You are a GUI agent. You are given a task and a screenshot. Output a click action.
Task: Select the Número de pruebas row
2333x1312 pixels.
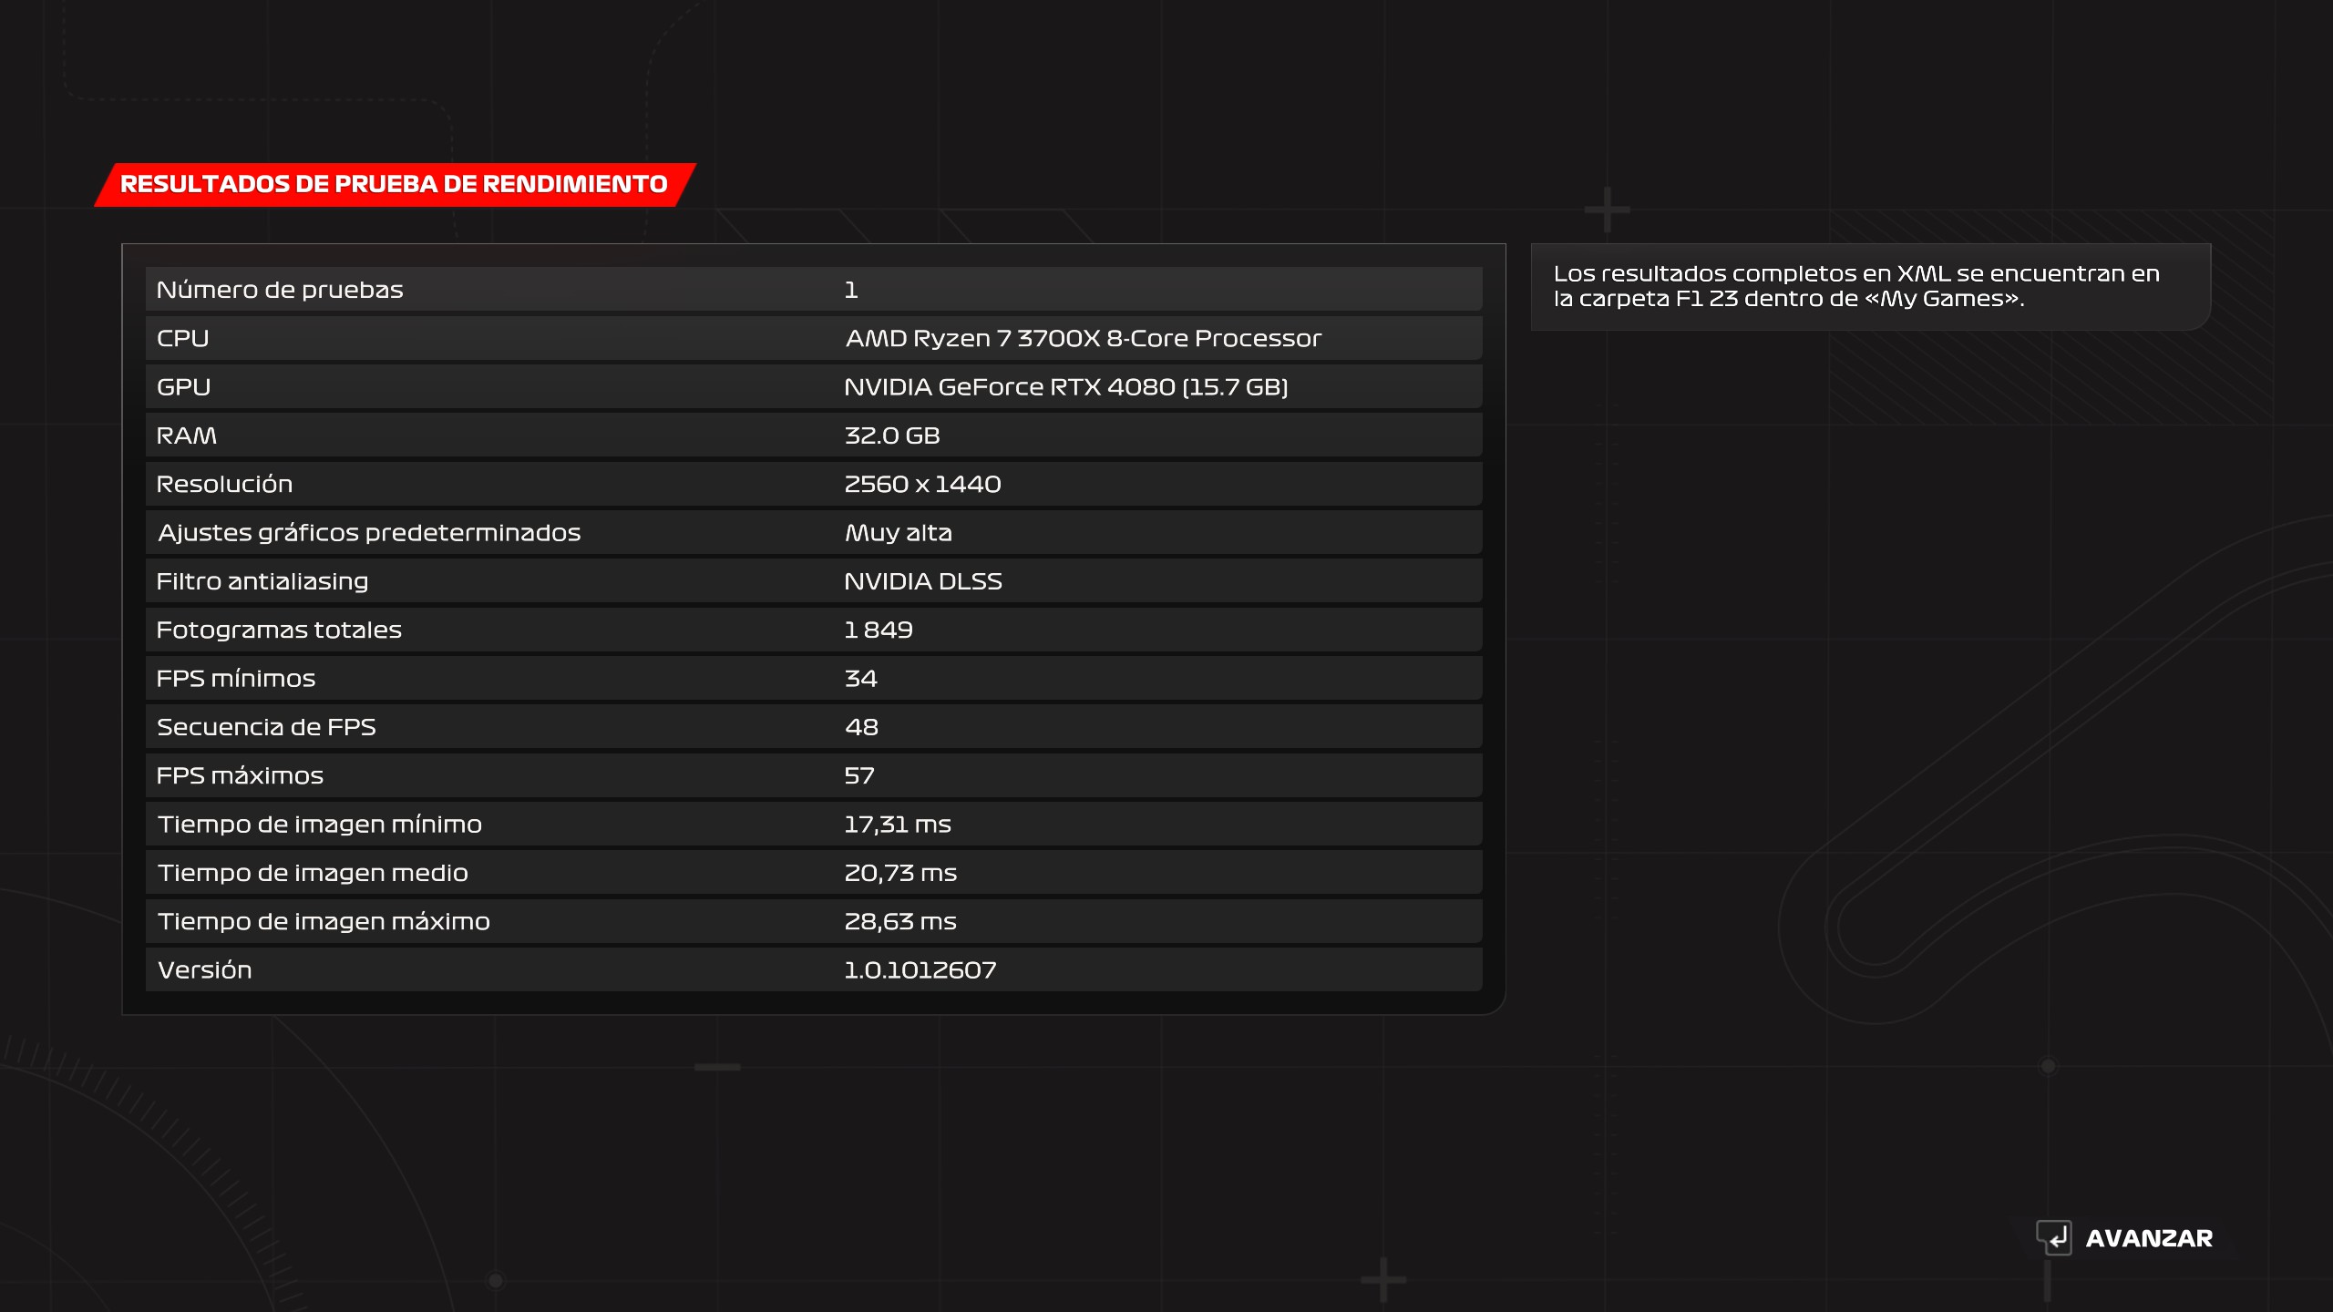tap(813, 290)
